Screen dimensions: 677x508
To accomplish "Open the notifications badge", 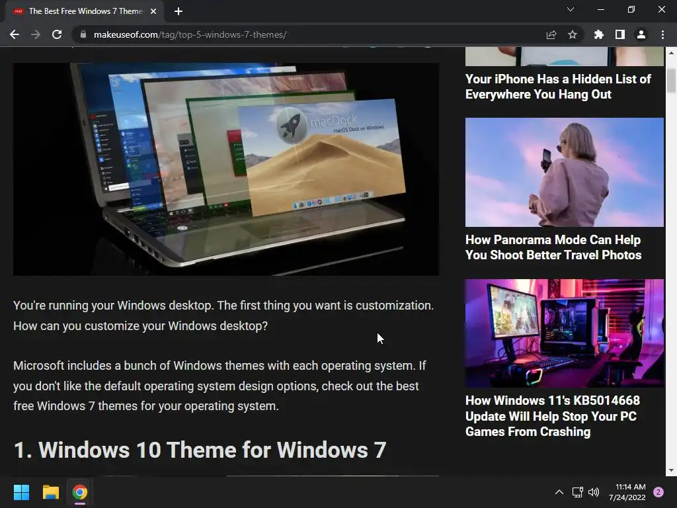I will (x=658, y=492).
